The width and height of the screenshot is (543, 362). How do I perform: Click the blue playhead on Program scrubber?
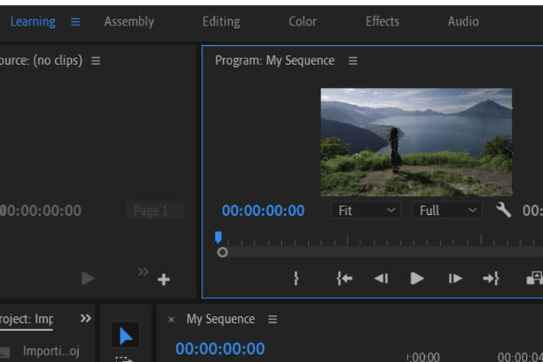point(218,237)
